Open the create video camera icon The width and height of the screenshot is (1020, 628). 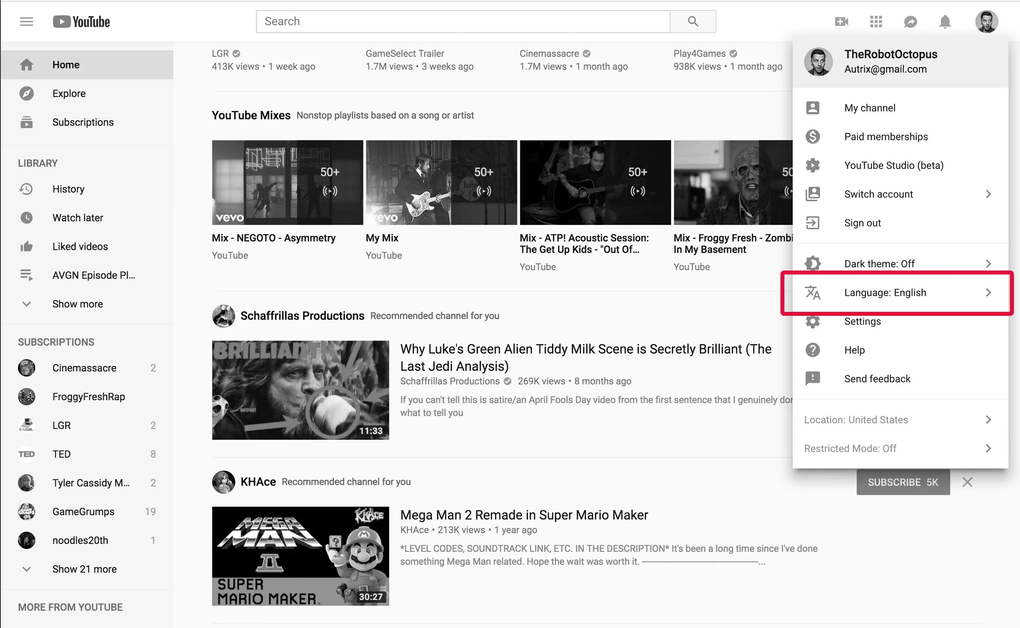pos(841,22)
